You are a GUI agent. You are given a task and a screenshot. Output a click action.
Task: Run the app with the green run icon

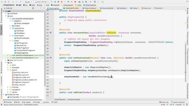pos(52,2)
